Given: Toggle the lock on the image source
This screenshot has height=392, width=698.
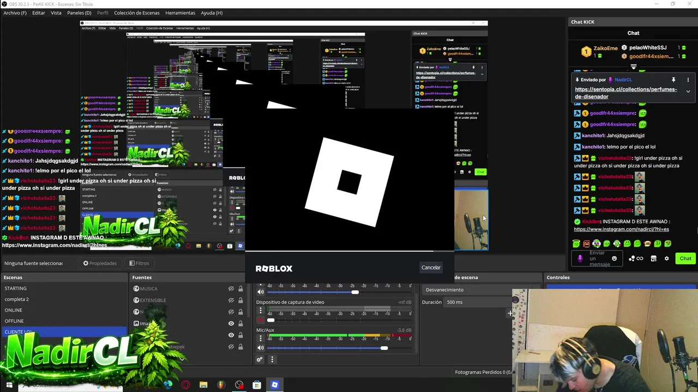Looking at the screenshot, I should tap(240, 323).
